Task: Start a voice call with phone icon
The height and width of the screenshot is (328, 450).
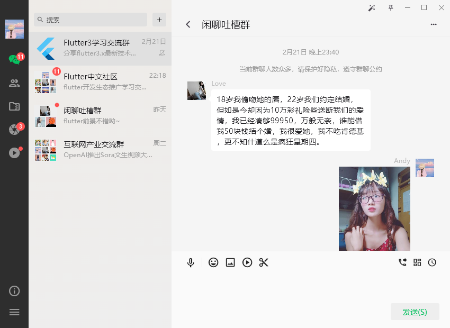Action: click(x=403, y=262)
